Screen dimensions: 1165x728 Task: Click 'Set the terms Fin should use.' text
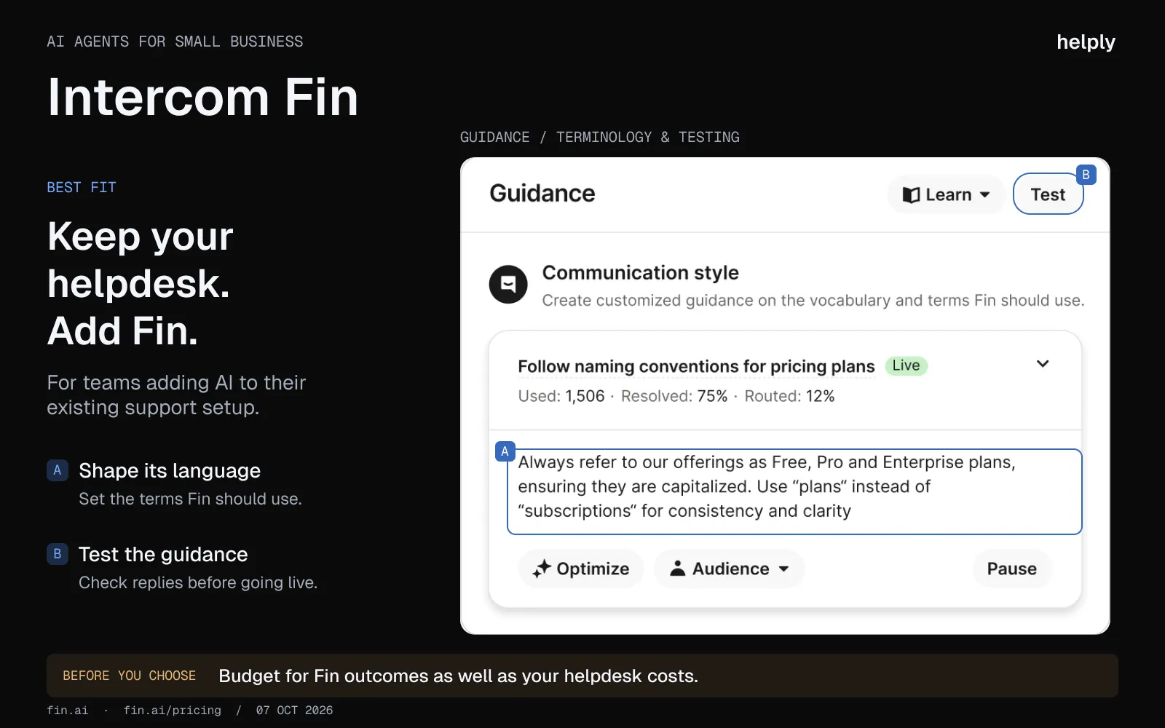tap(190, 499)
